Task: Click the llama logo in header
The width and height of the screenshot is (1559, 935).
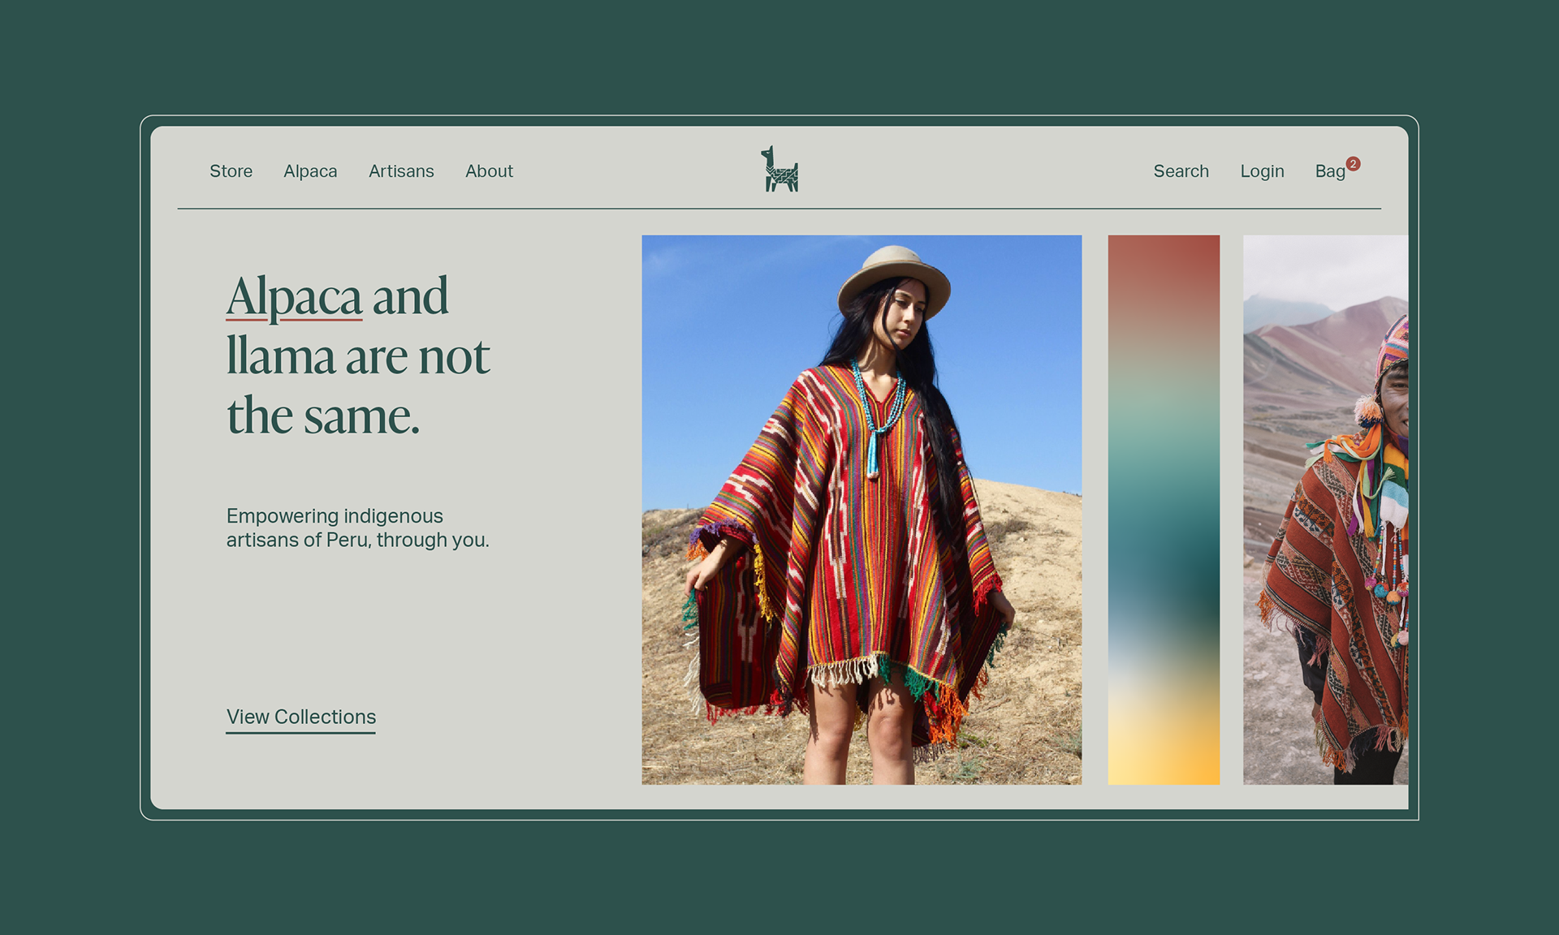Action: coord(779,169)
